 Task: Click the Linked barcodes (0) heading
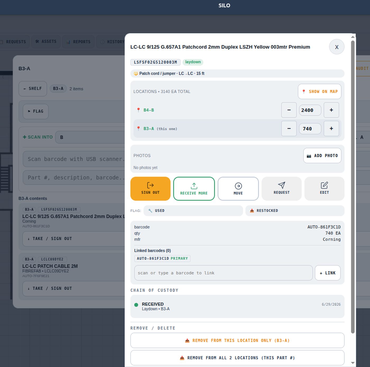(x=152, y=251)
